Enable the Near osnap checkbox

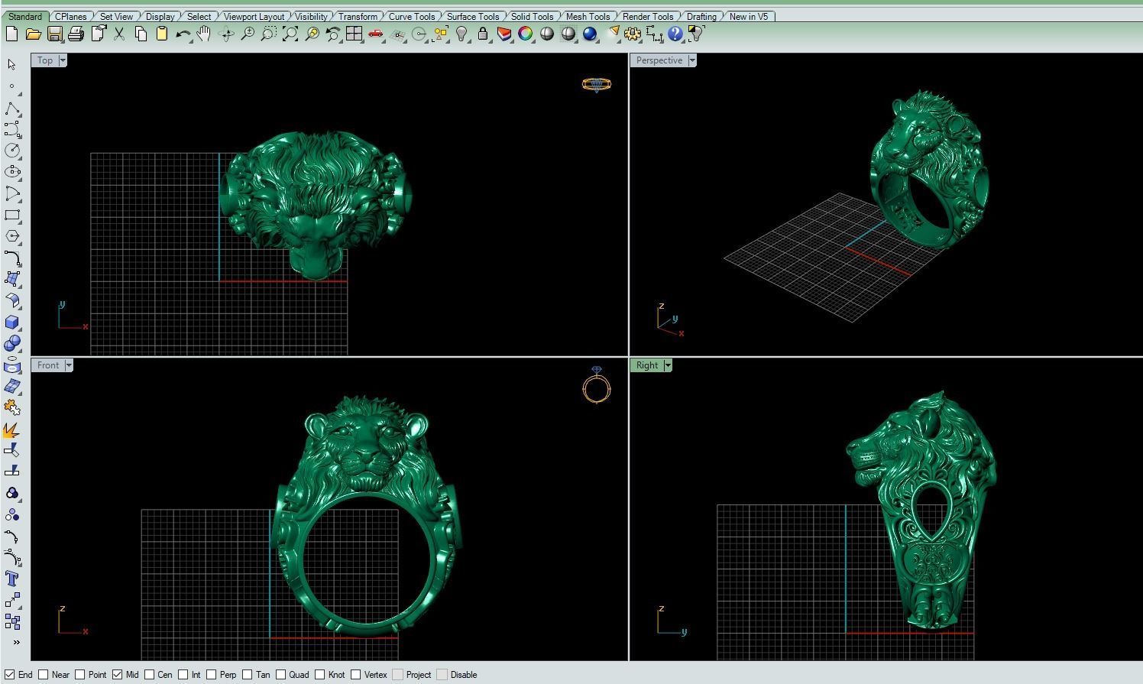coord(44,675)
